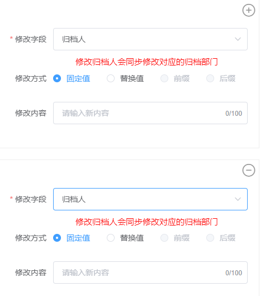Viewport: 265px width, 296px height.
Task: Focus the second 修改内容 input field
Action: [150, 272]
